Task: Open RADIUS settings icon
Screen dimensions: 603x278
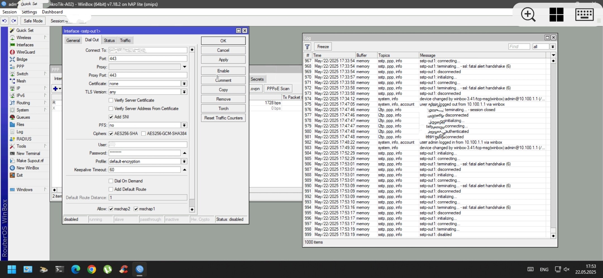Action: (x=12, y=139)
